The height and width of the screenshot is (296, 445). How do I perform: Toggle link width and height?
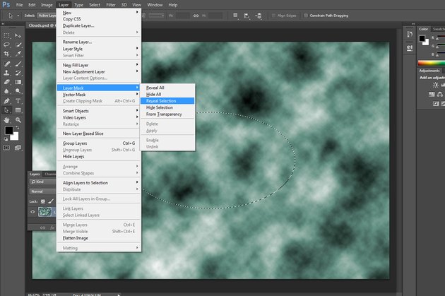click(196, 16)
